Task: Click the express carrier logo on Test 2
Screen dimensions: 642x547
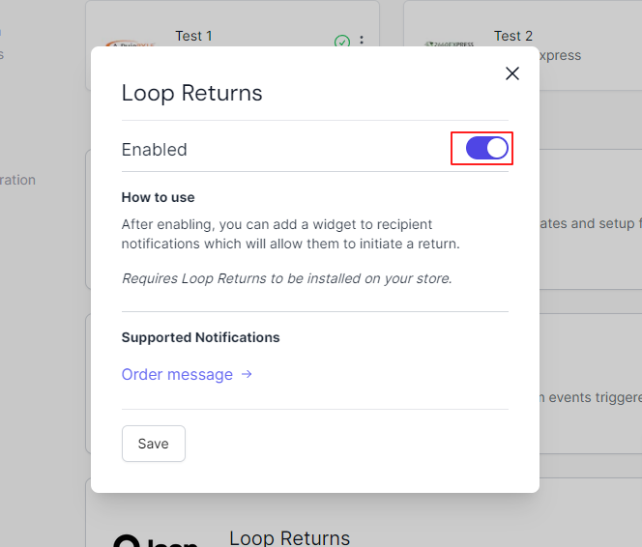Action: 450,43
